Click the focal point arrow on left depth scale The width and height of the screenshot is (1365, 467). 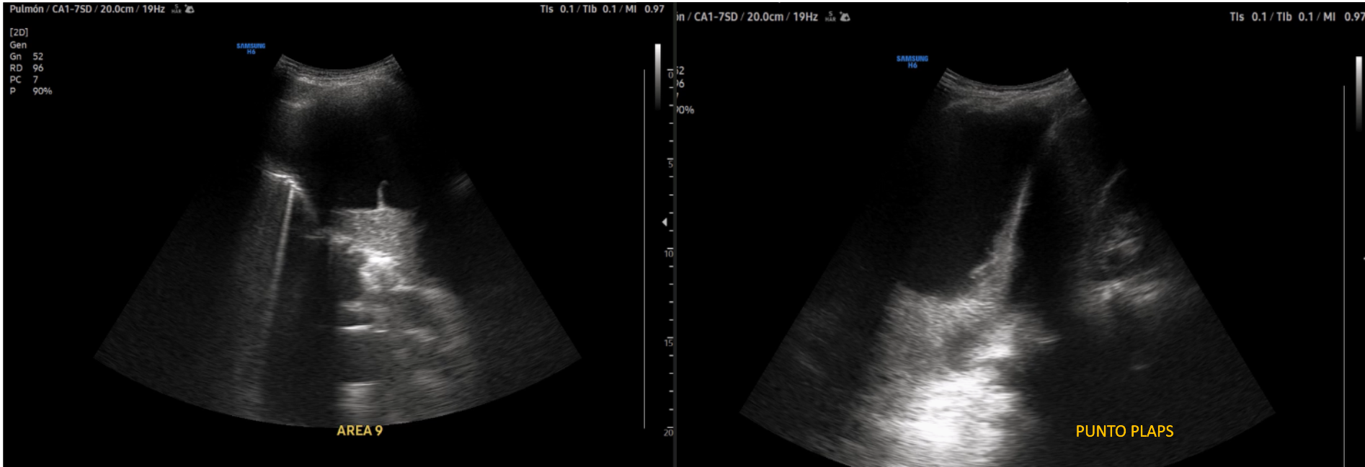click(x=664, y=223)
